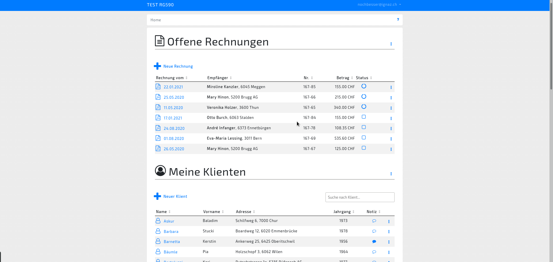Sort invoices by the Betrag column
The height and width of the screenshot is (262, 553).
pyautogui.click(x=344, y=78)
